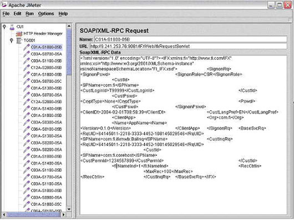Screen dimensions: 294x220
Task: Click the sampler icon beside C03A-S0900-05A
Action: [x=27, y=197]
